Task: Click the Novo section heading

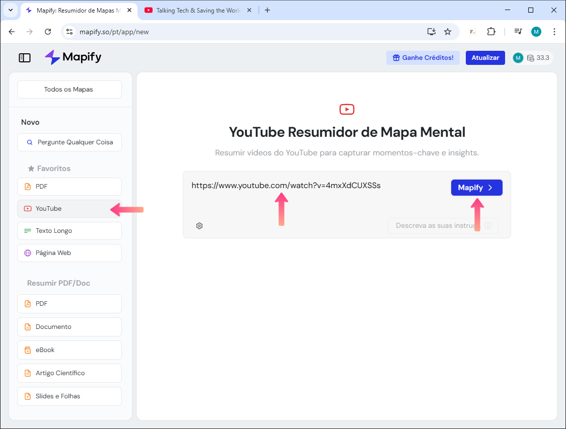Action: coord(30,122)
